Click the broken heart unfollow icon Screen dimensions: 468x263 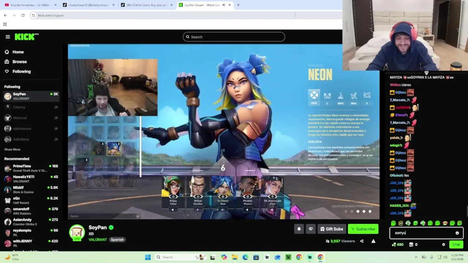click(310, 229)
